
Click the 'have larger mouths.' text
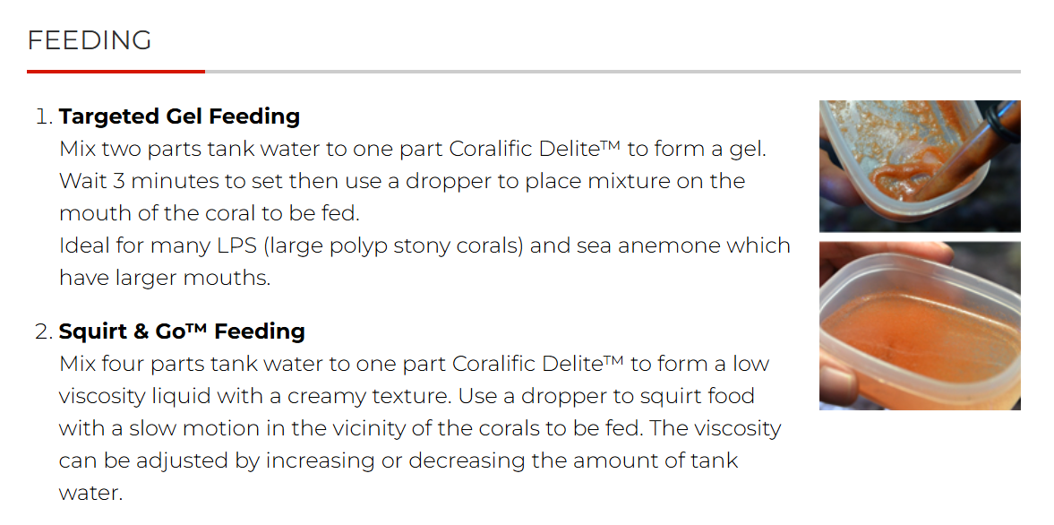(165, 278)
